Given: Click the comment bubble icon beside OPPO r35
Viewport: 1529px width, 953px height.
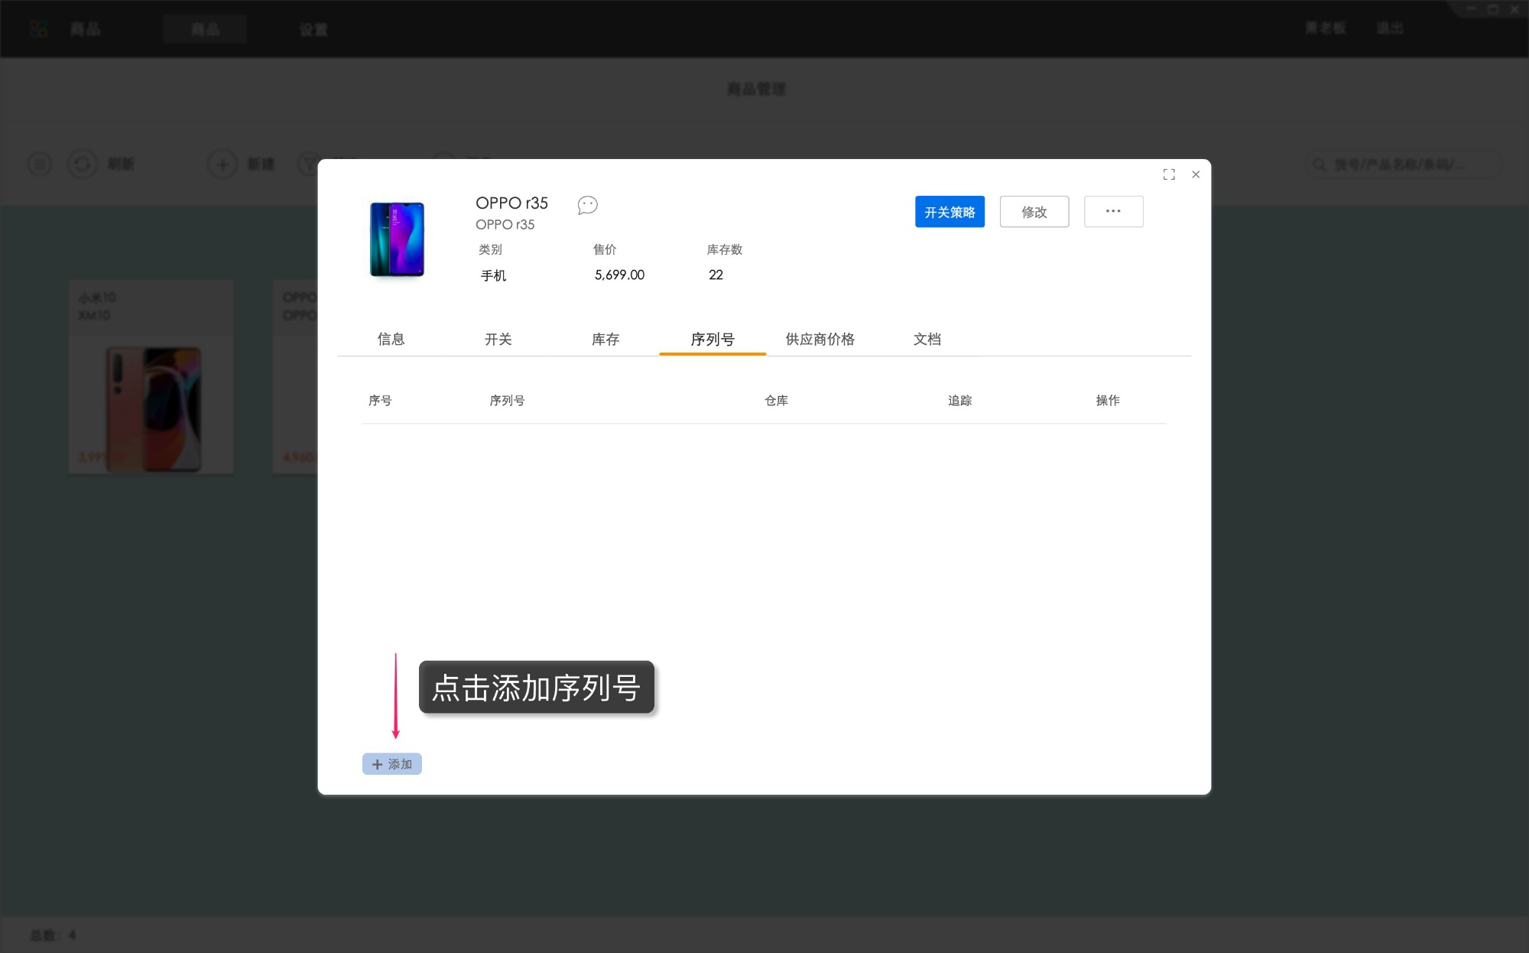Looking at the screenshot, I should click(x=587, y=205).
